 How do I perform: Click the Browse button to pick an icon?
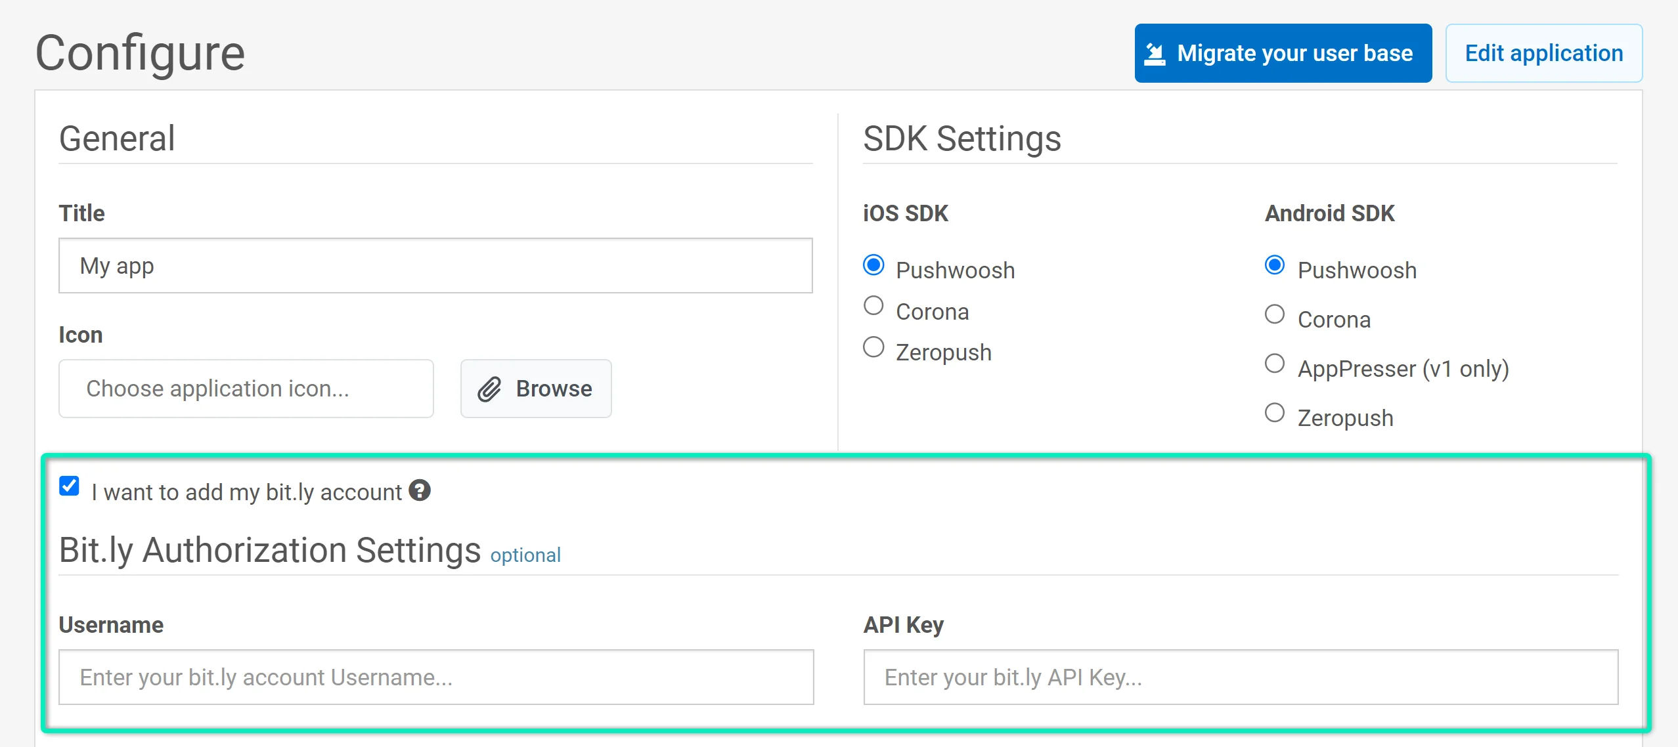[535, 388]
